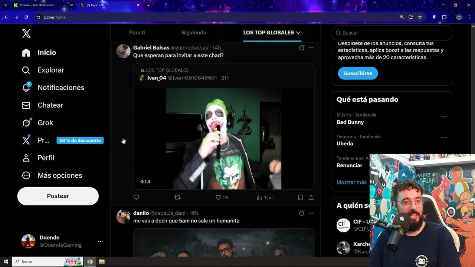This screenshot has height=267, width=475.
Task: Click the X logo in the sidebar
Action: coord(26,33)
